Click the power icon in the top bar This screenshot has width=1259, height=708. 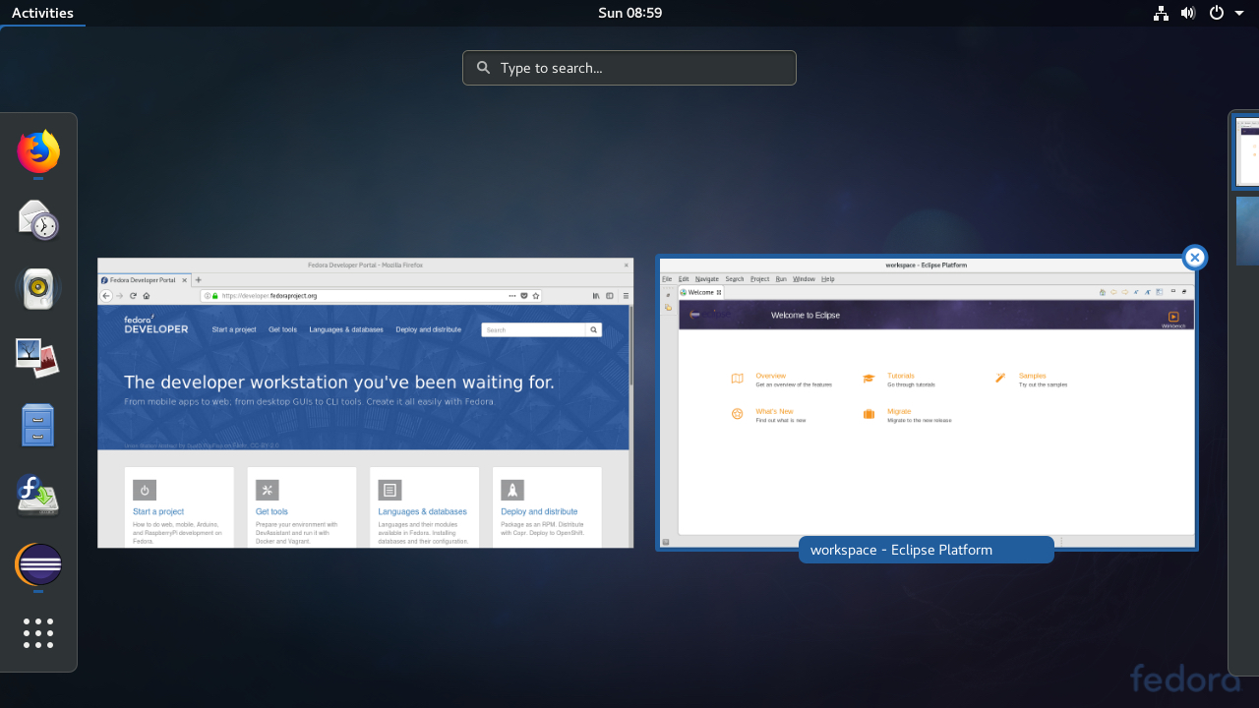coord(1217,13)
